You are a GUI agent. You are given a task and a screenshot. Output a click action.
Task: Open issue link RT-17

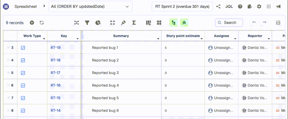pos(55,73)
